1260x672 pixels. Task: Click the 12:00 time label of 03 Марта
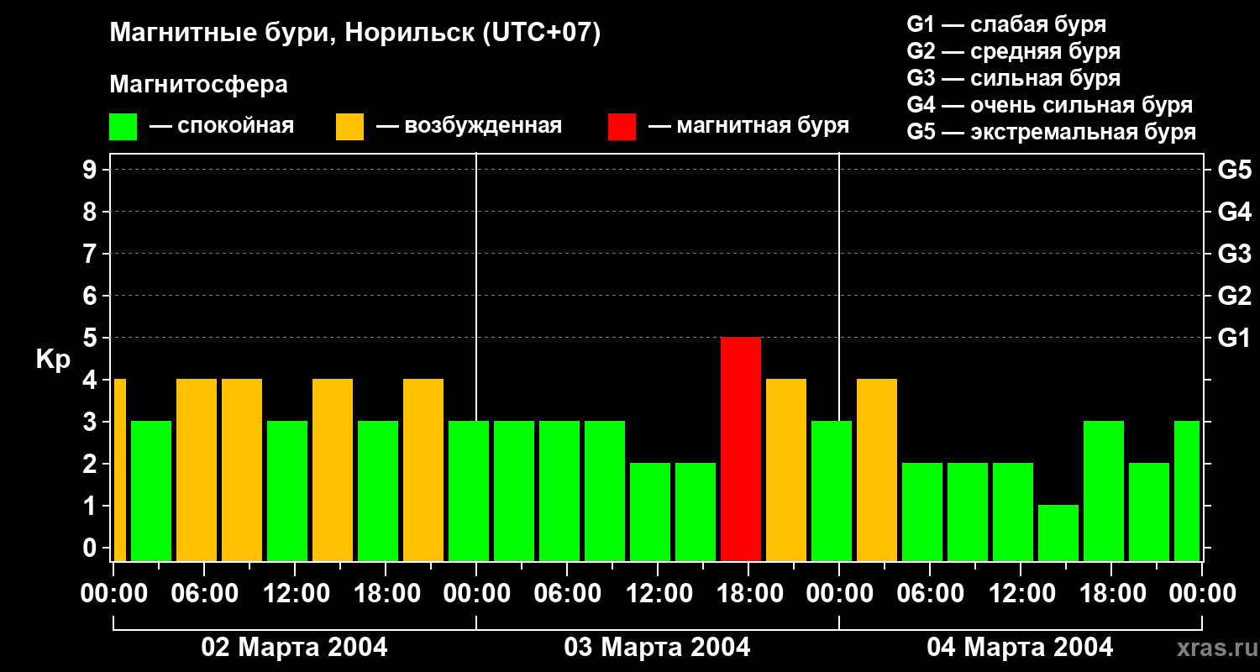(659, 594)
